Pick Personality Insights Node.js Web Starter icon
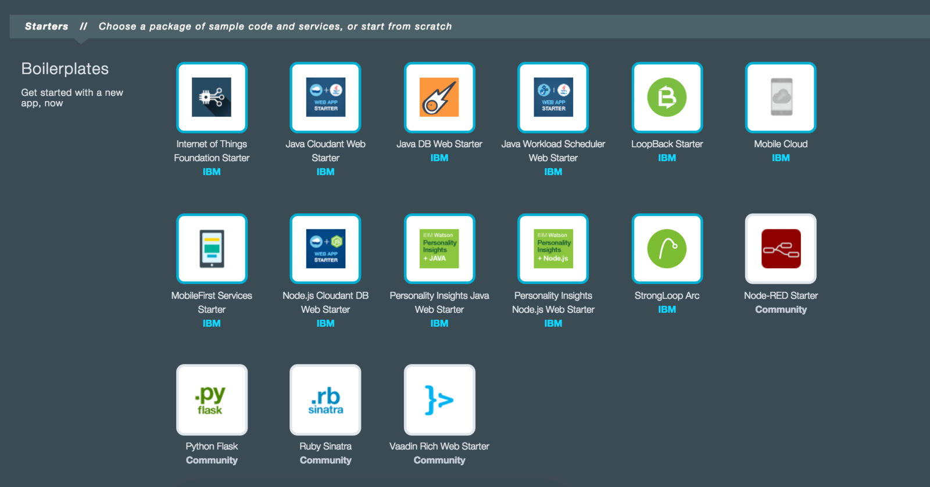Screen dimensions: 930x487 (553, 249)
